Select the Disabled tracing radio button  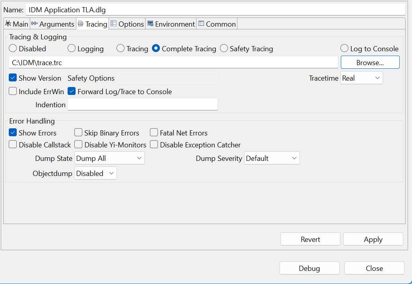[x=13, y=48]
